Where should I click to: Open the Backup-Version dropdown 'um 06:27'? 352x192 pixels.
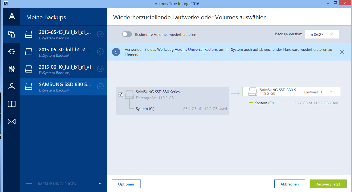click(x=322, y=34)
